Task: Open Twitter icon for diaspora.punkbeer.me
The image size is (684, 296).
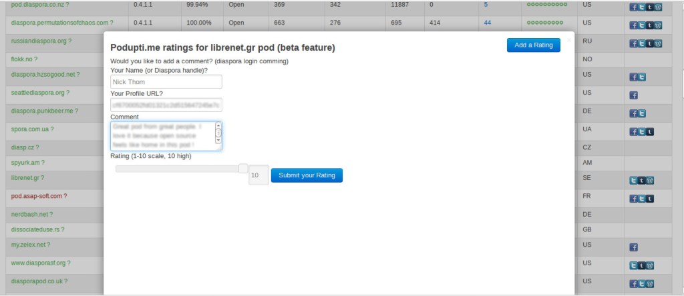Action: pyautogui.click(x=642, y=113)
